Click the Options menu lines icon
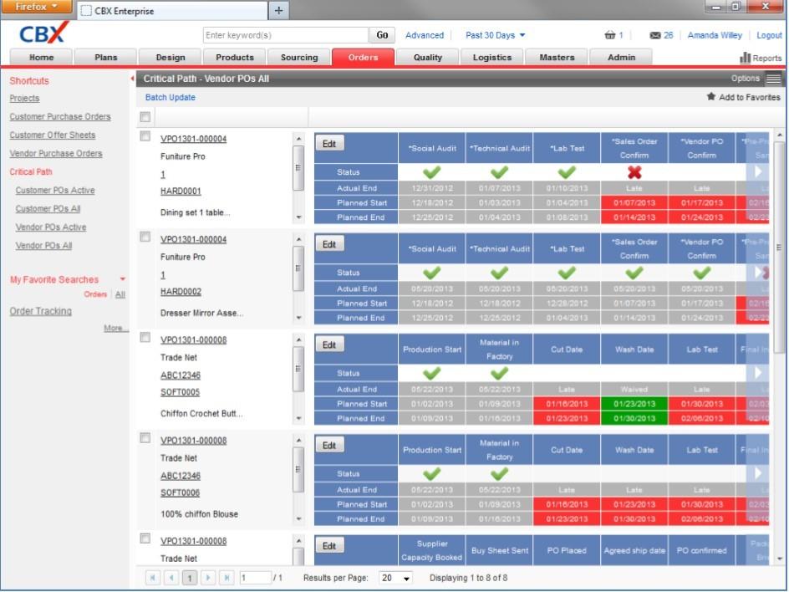 pyautogui.click(x=773, y=79)
